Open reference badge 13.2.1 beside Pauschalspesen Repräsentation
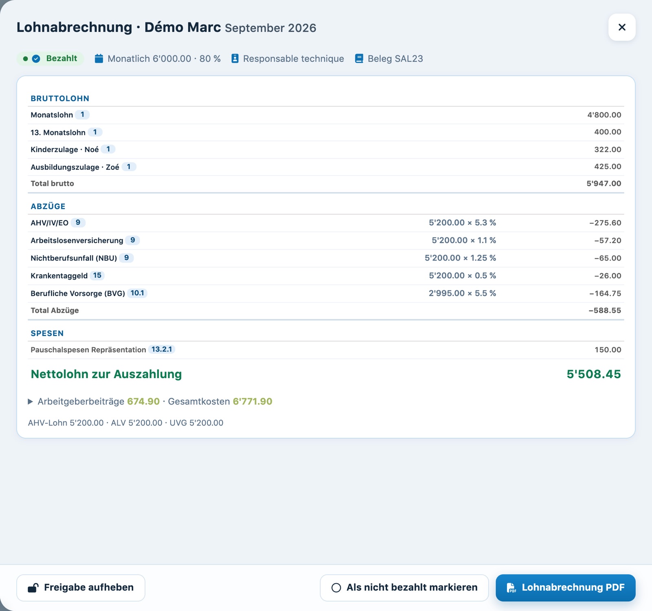Viewport: 652px width, 611px height. point(162,349)
